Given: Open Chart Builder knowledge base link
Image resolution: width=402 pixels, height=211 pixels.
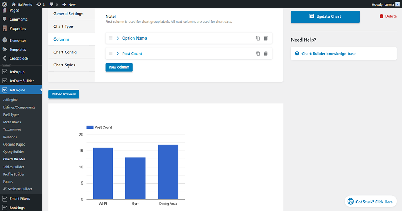Looking at the screenshot, I should 328,54.
